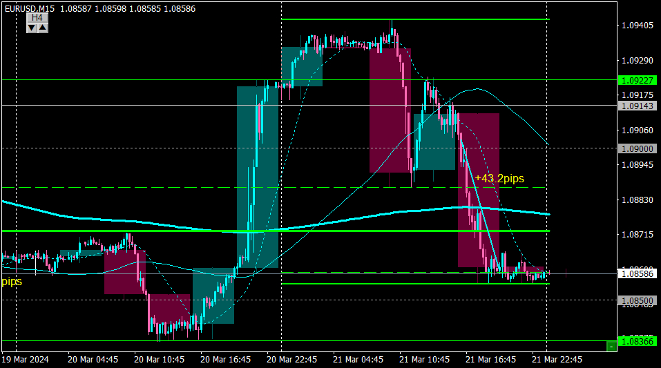The image size is (661, 368).
Task: Click the 21 Mar 22:45 time label
Action: (557, 360)
